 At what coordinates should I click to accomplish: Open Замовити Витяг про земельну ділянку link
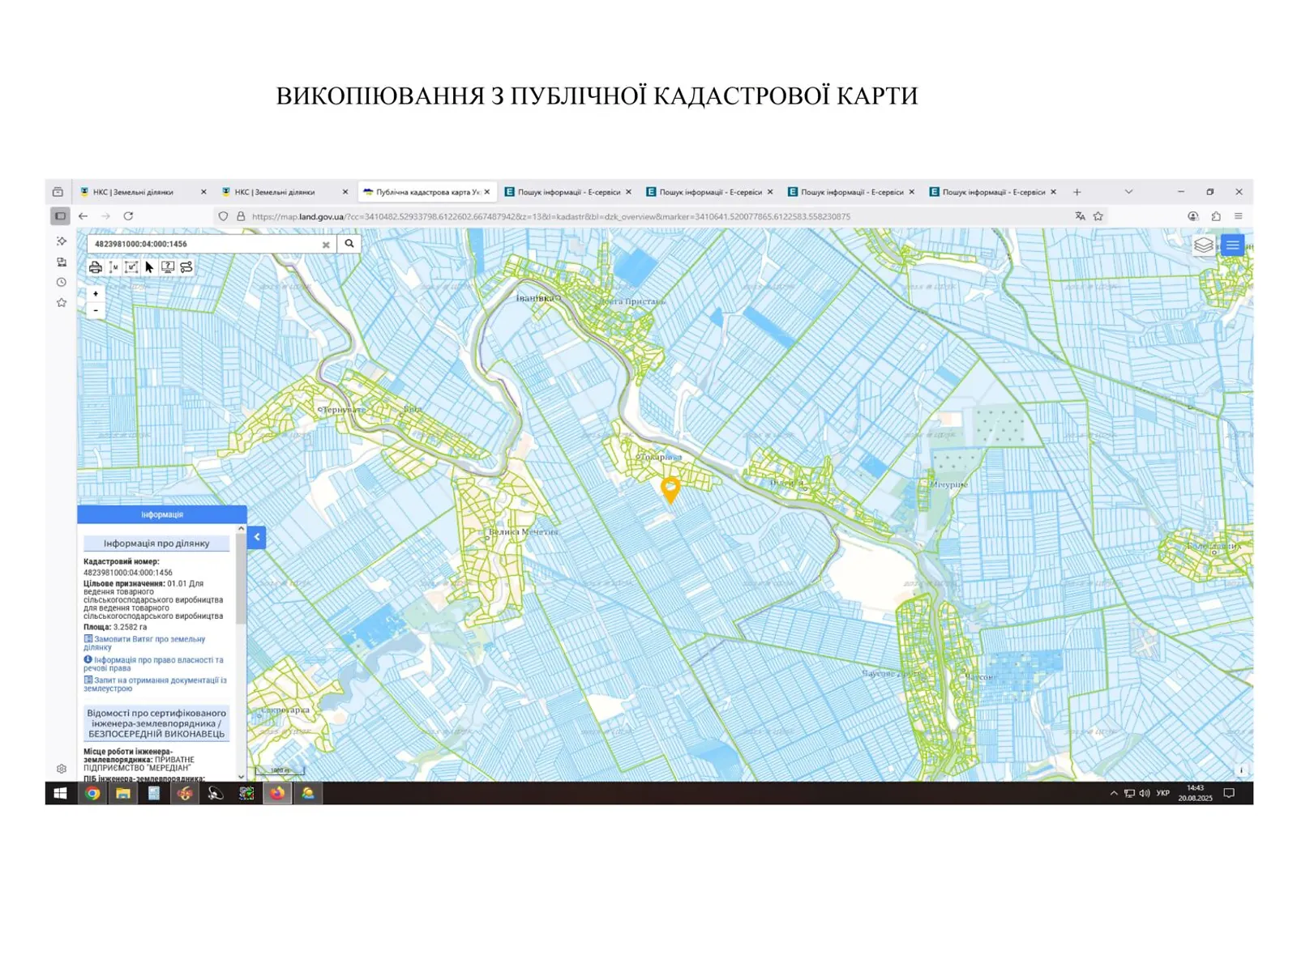pos(149,640)
